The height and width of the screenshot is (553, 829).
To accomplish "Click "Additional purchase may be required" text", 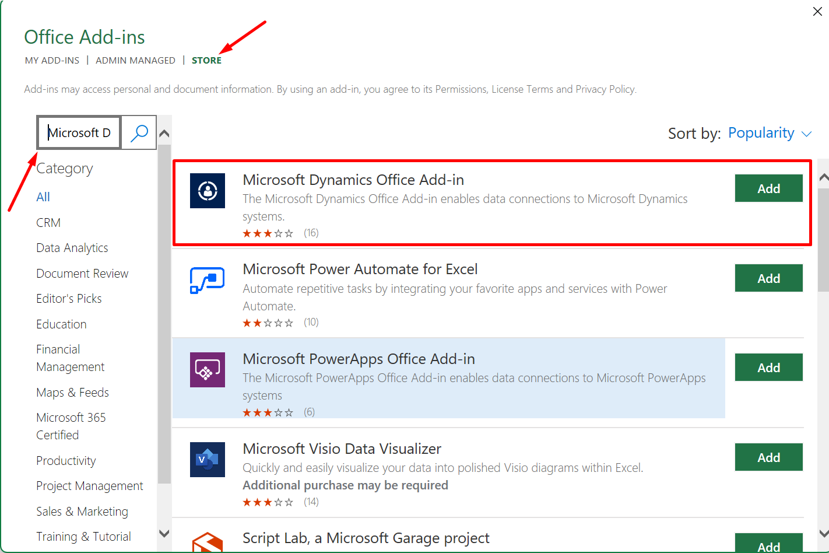I will click(345, 485).
